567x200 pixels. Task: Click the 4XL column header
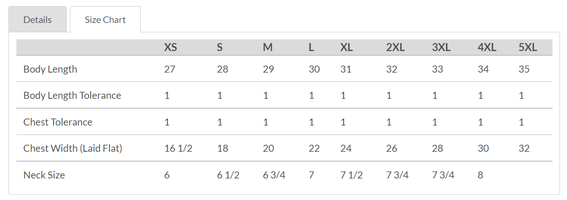tap(487, 47)
